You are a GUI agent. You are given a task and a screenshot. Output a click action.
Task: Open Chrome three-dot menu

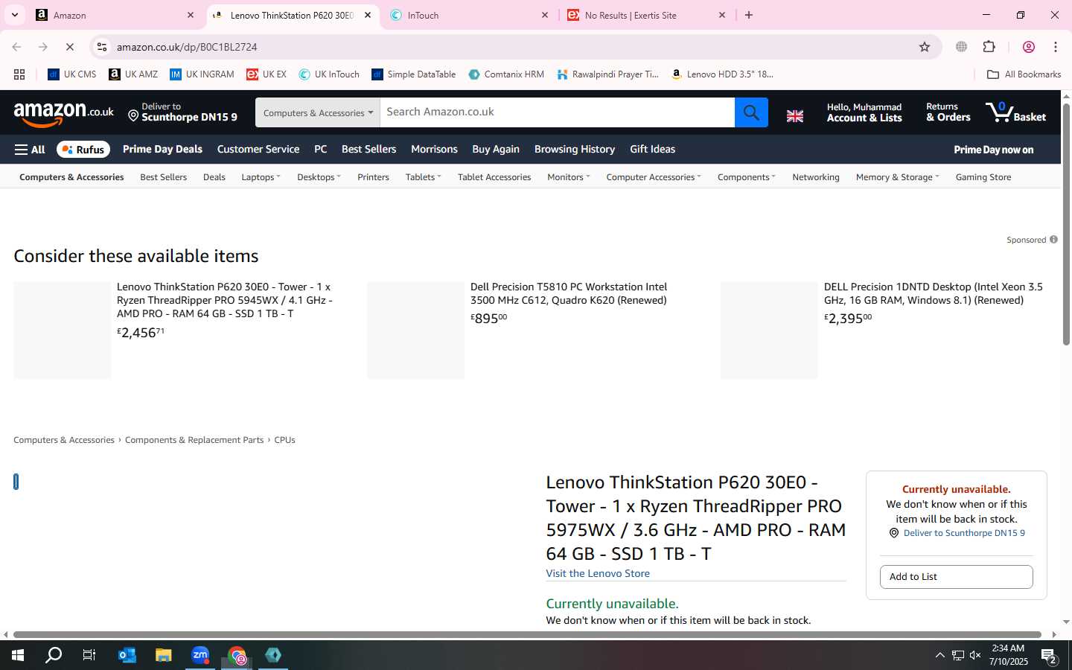(x=1056, y=47)
